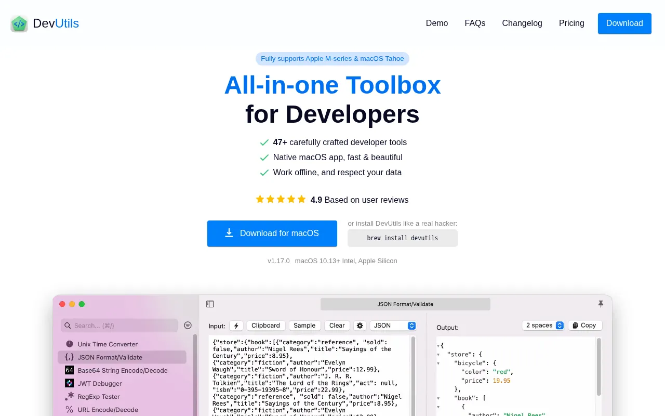The image size is (665, 416).
Task: Click the sidebar toggle icon in app window
Action: pyautogui.click(x=210, y=304)
